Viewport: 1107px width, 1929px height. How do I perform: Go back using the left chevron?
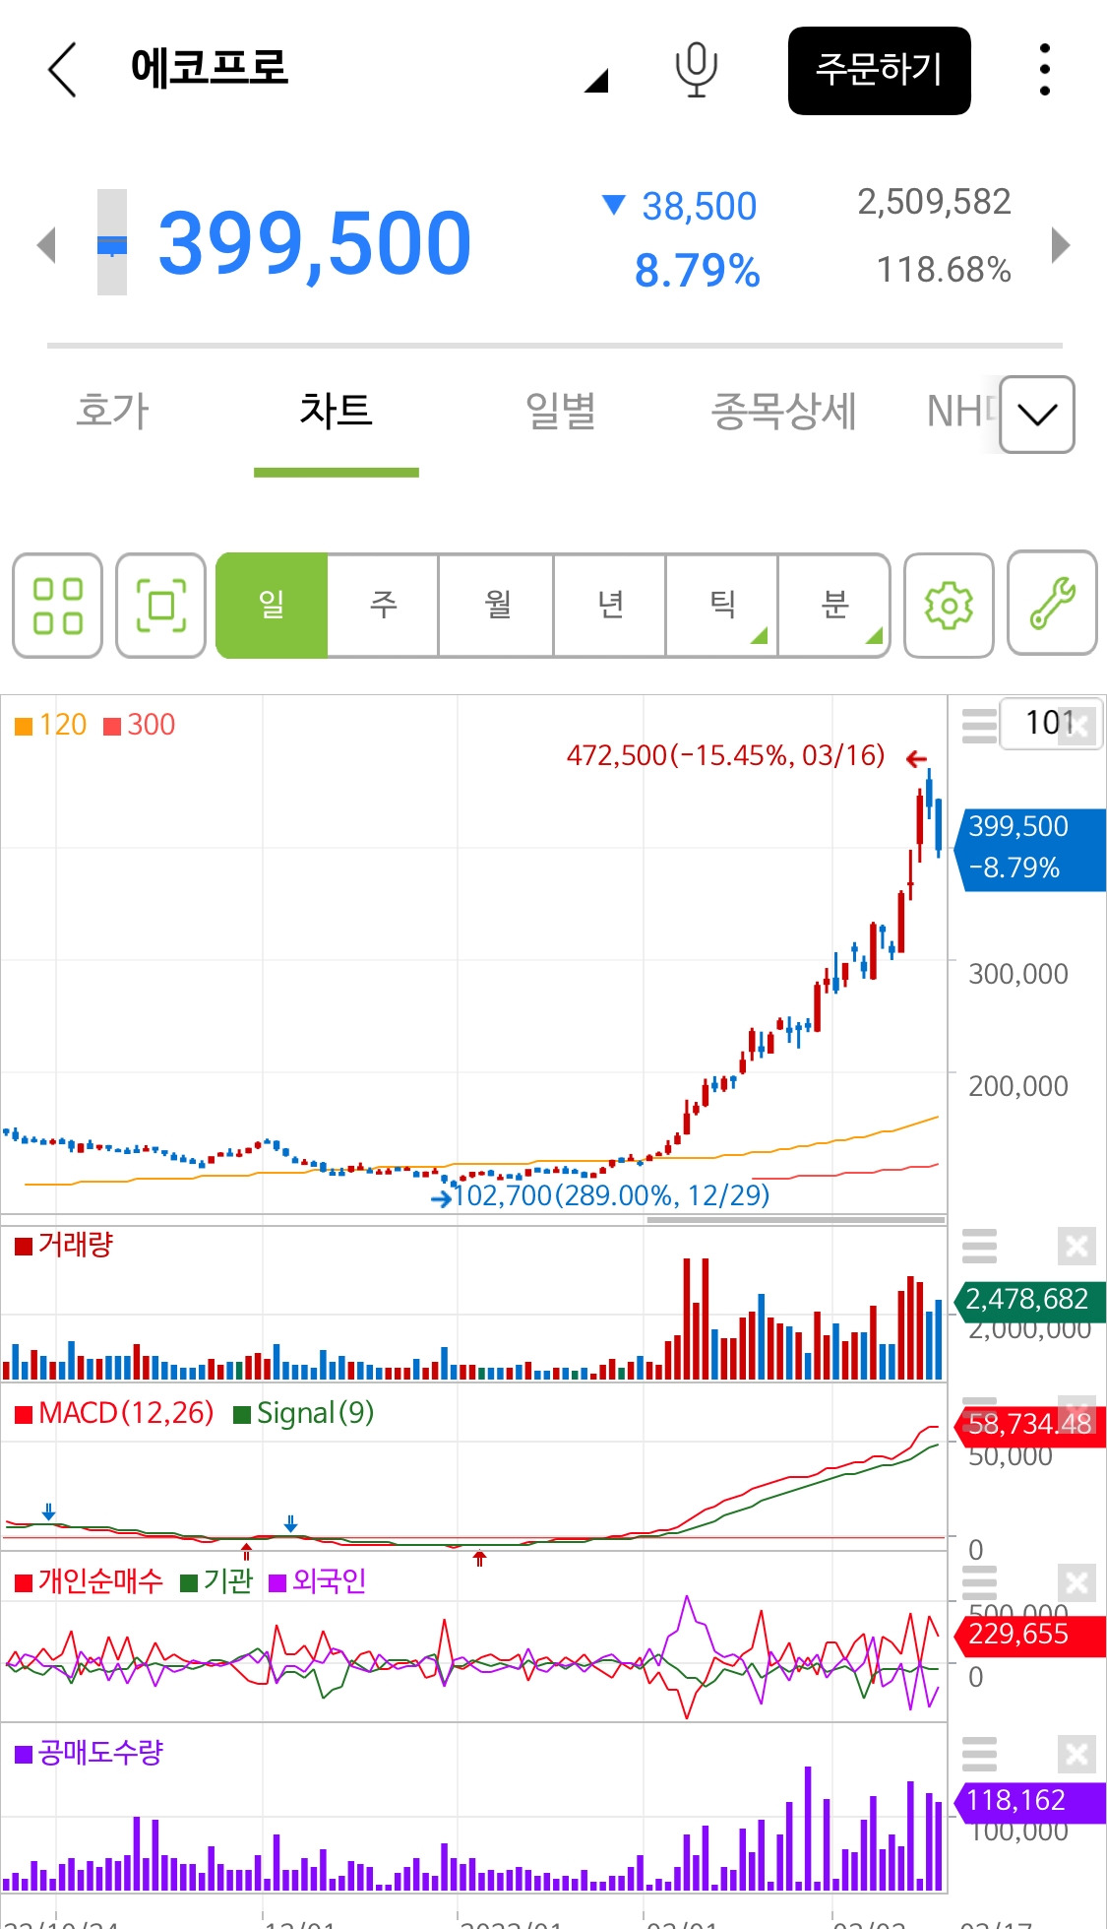click(x=62, y=70)
